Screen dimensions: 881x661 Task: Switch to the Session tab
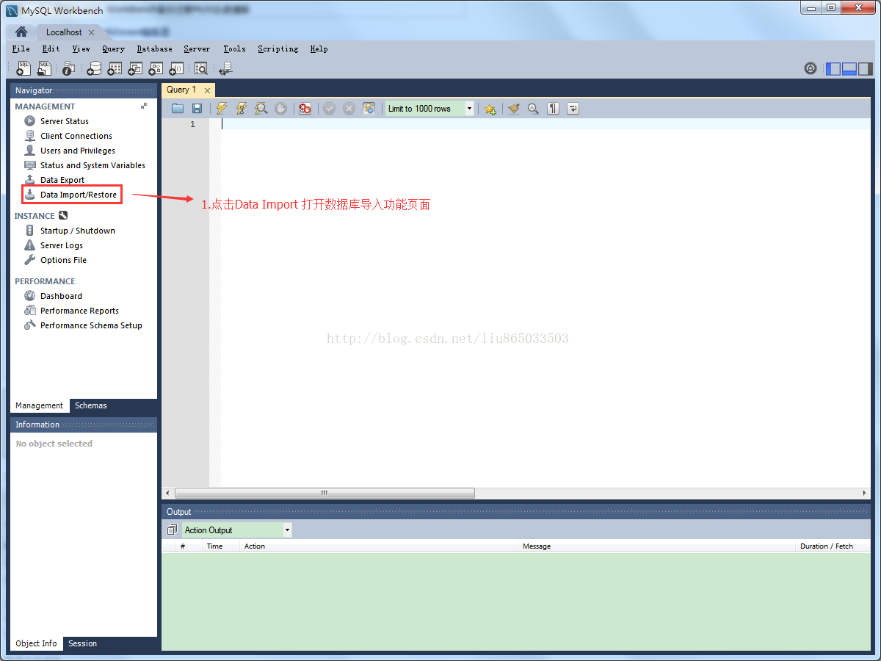[82, 643]
